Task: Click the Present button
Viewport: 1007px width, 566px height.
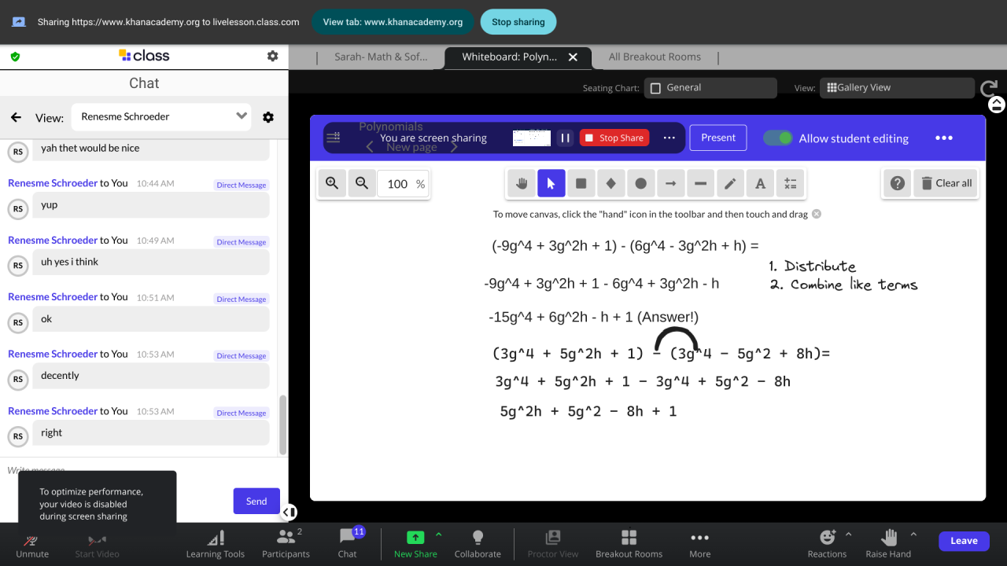Action: 718,138
